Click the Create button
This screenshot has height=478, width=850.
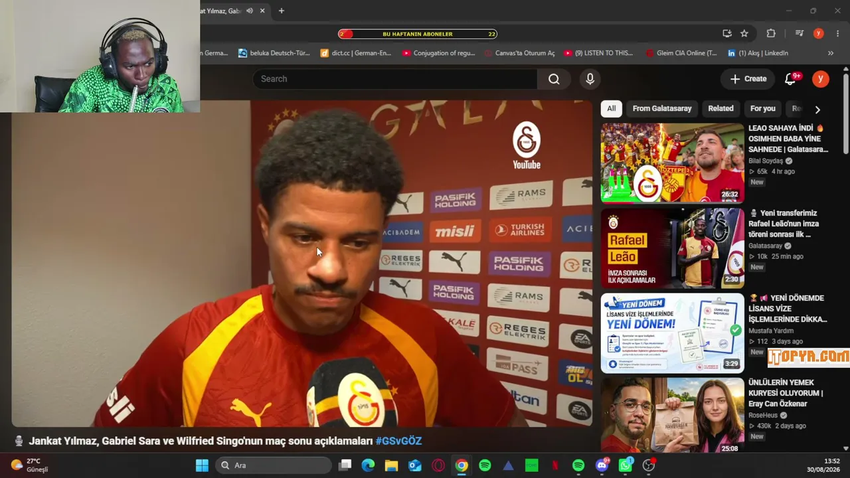(x=748, y=79)
